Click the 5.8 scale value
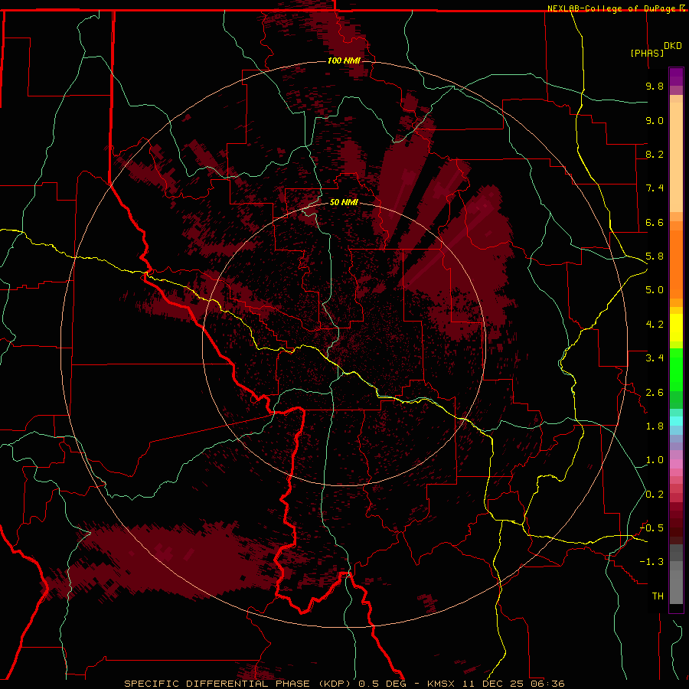 (x=655, y=256)
